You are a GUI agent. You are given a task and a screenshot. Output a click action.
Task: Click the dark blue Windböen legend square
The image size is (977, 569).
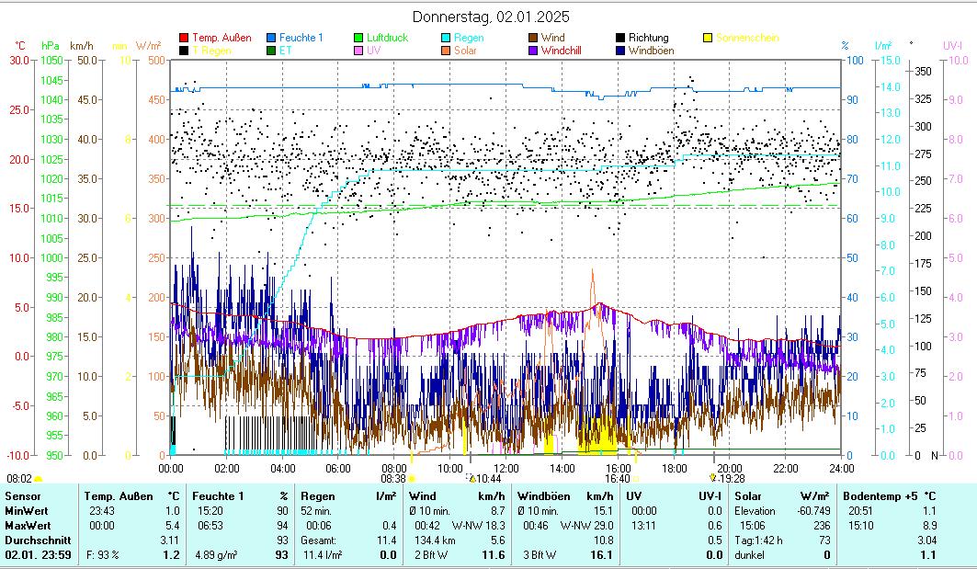[x=620, y=51]
